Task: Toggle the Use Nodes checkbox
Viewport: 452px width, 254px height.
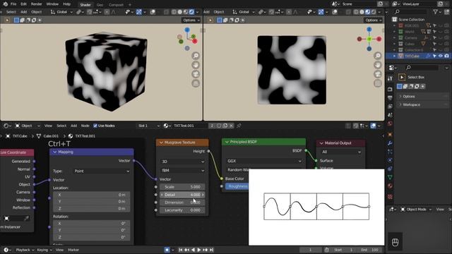Action: point(95,126)
